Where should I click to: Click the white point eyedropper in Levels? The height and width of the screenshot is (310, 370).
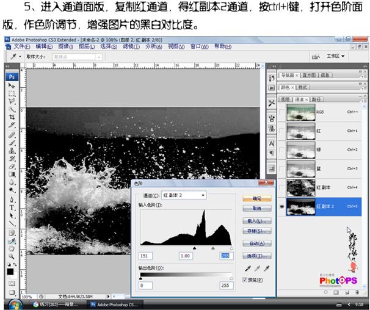[266, 269]
